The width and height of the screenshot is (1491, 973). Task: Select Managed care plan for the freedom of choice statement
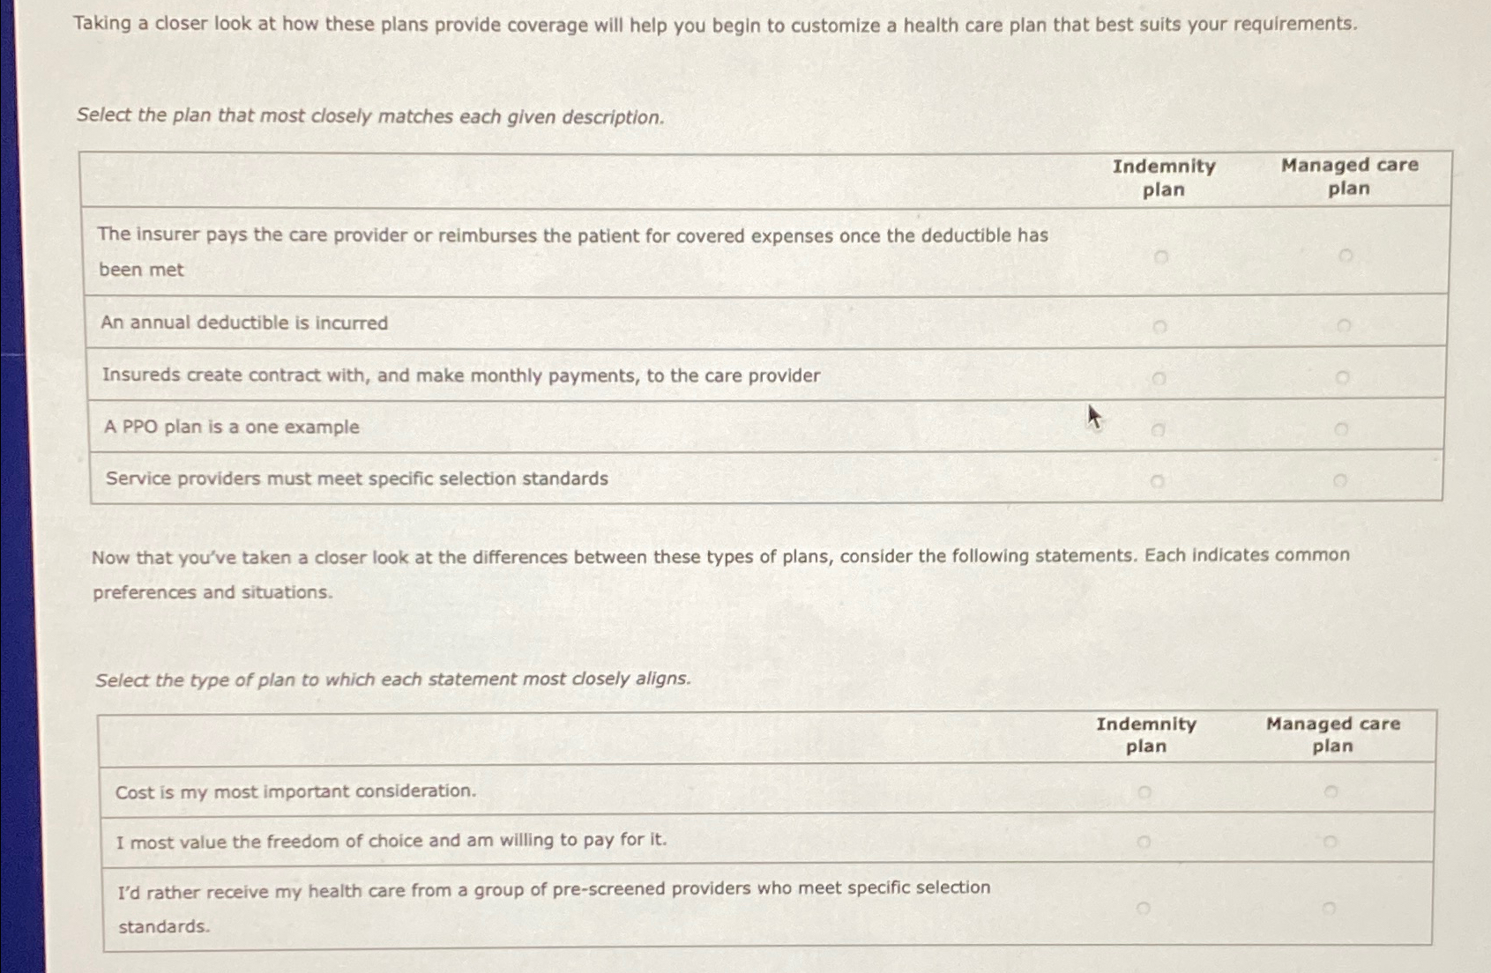(x=1331, y=841)
